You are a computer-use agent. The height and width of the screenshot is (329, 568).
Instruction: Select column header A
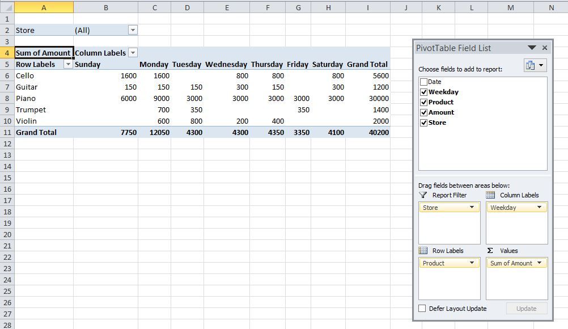(x=44, y=6)
